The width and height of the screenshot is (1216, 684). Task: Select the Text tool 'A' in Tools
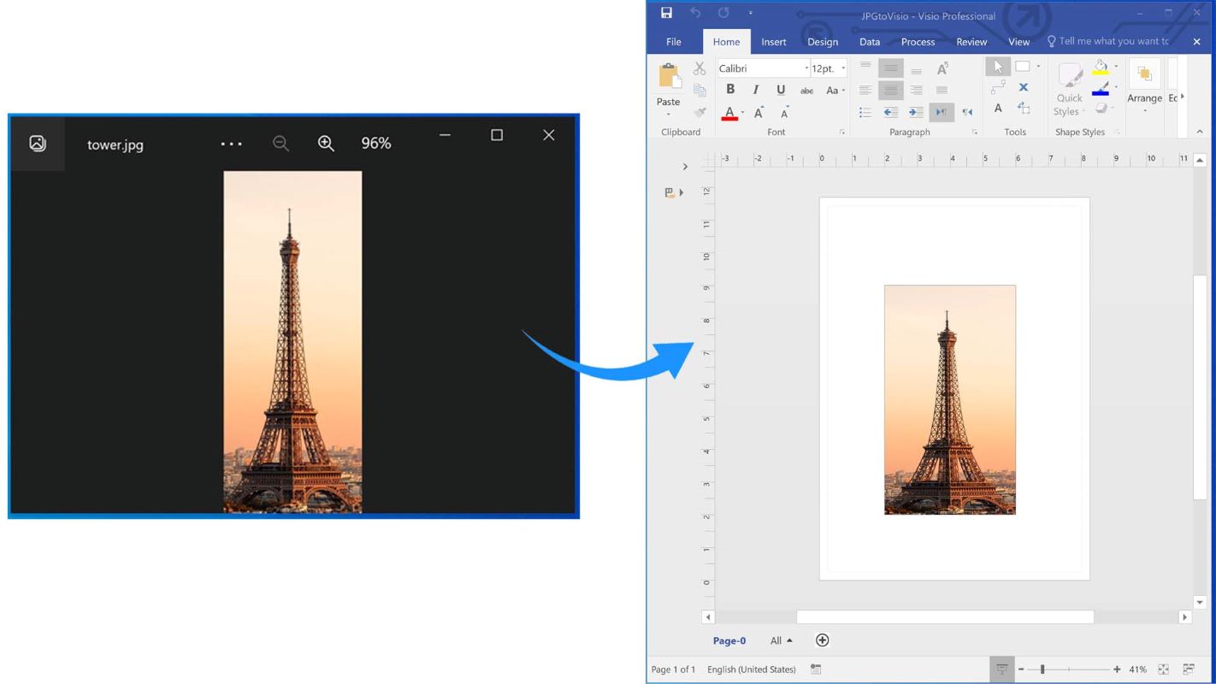tap(997, 109)
